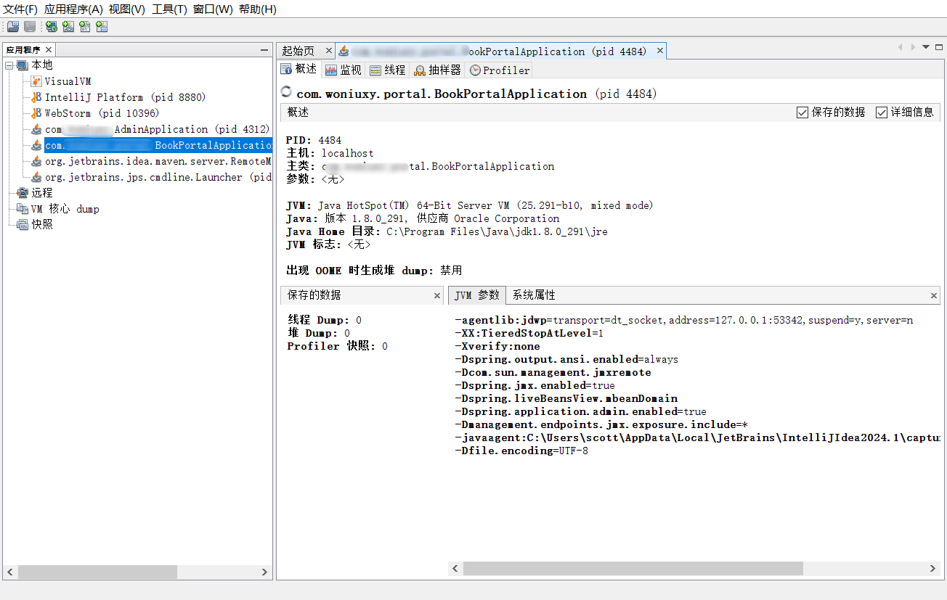Click the VM 核心 dump node icon
Screen dimensions: 947x600
(23, 209)
